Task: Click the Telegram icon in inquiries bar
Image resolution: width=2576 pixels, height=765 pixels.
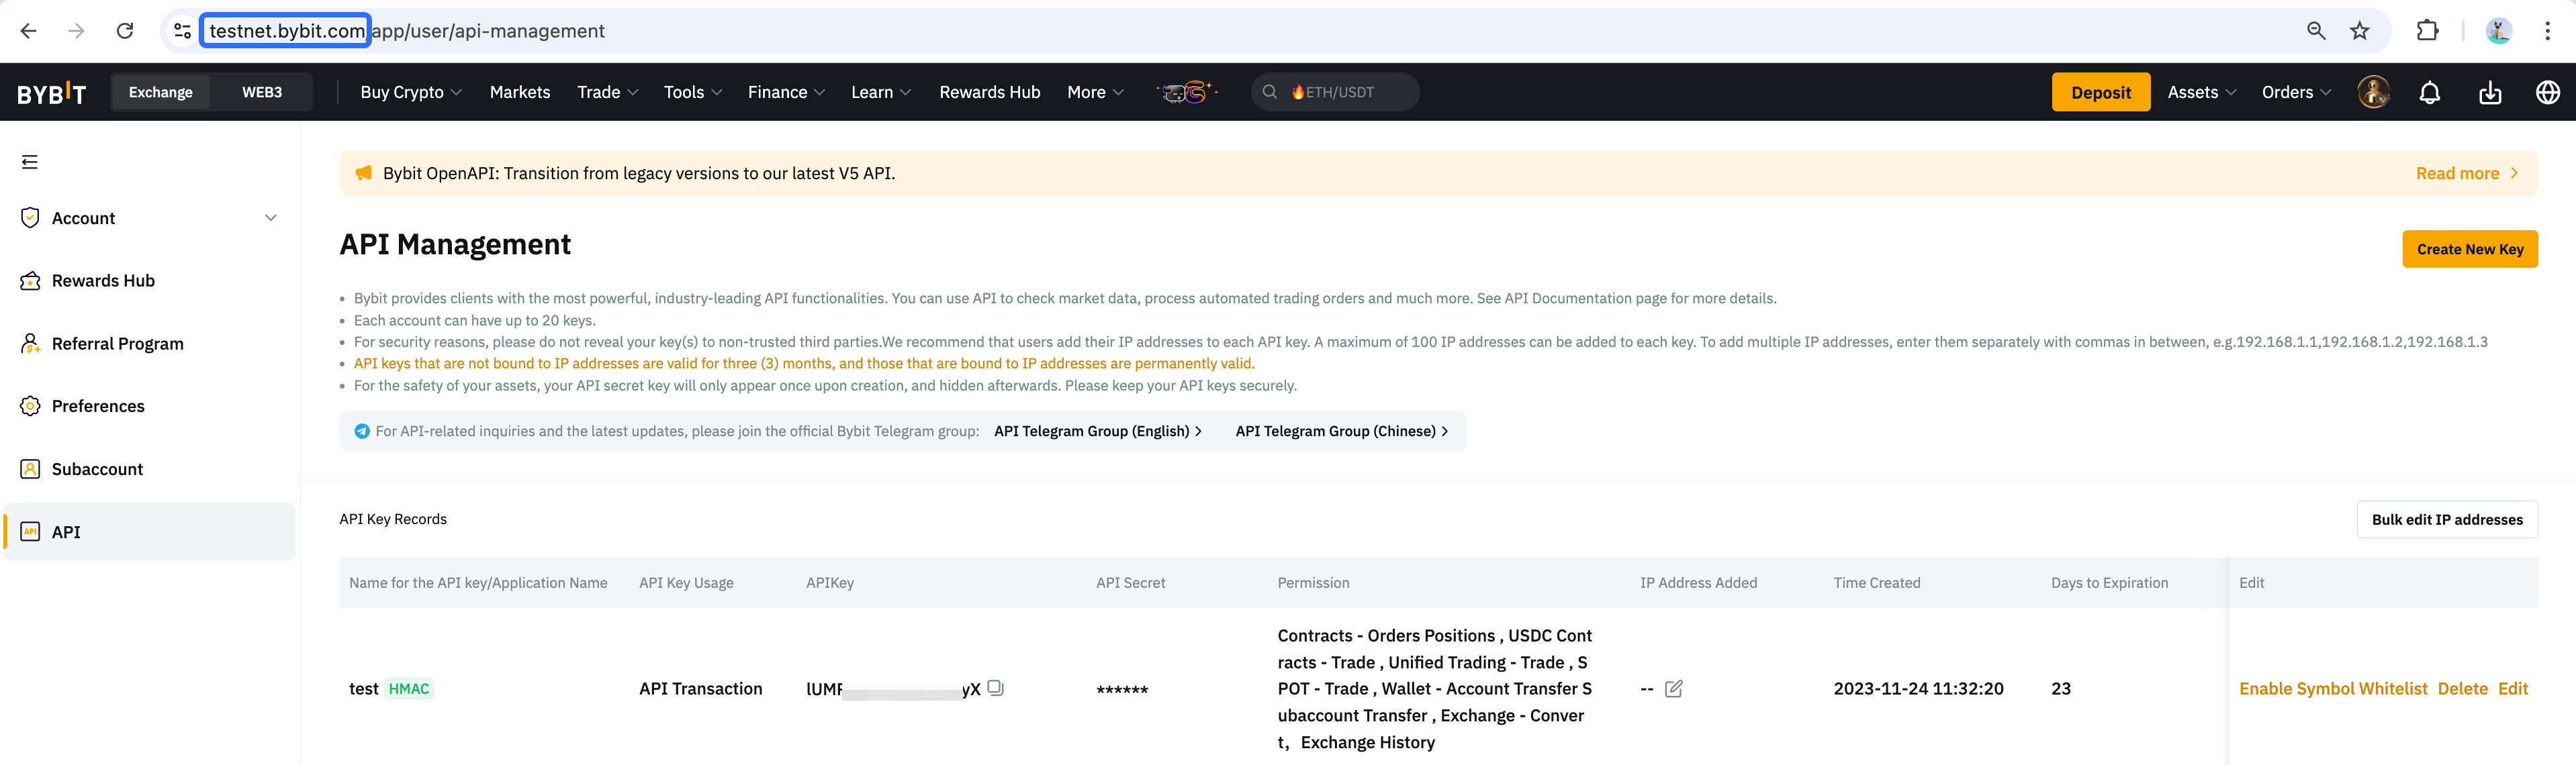Action: 362,431
